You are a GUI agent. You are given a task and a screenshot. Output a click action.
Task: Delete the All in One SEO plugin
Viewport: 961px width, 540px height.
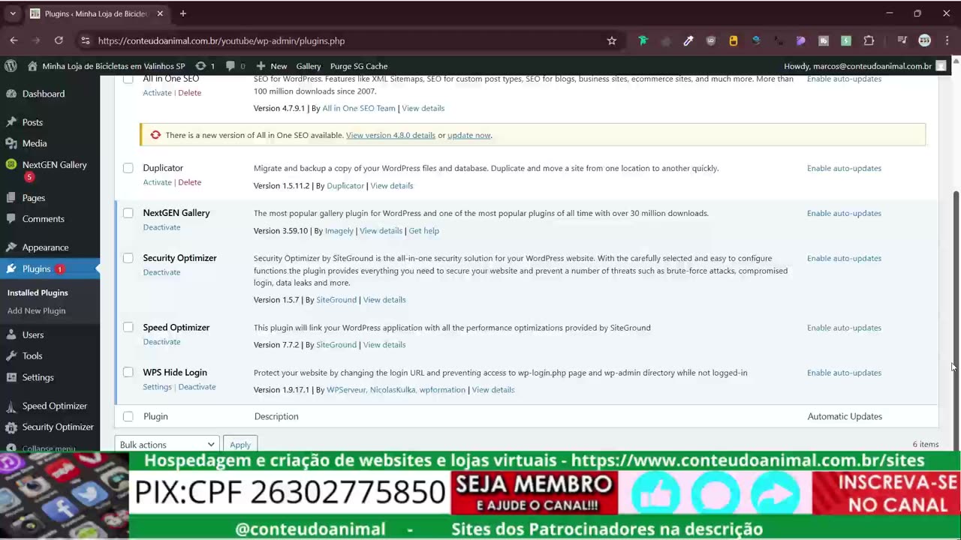(x=189, y=92)
